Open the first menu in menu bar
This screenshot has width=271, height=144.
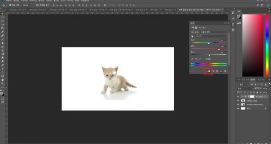[9, 1]
